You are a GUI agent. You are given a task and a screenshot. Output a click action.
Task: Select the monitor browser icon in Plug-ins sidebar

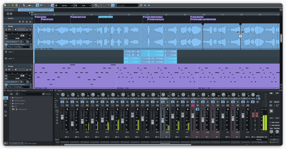pyautogui.click(x=6, y=98)
